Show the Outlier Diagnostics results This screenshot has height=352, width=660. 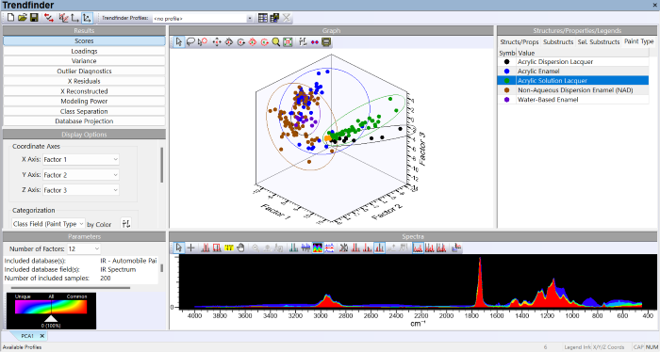click(x=84, y=71)
